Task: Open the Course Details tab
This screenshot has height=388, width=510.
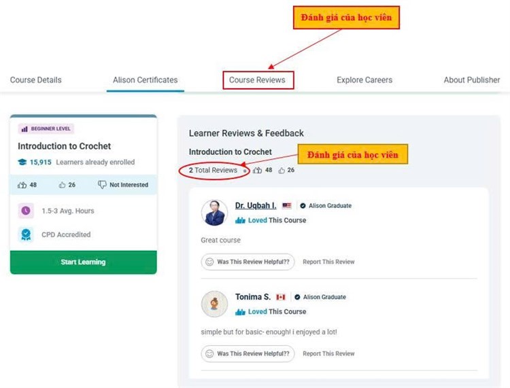Action: (35, 80)
